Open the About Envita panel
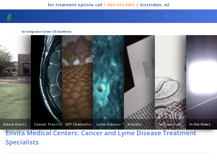Viewport: 217px width, 162px height. pos(15,82)
